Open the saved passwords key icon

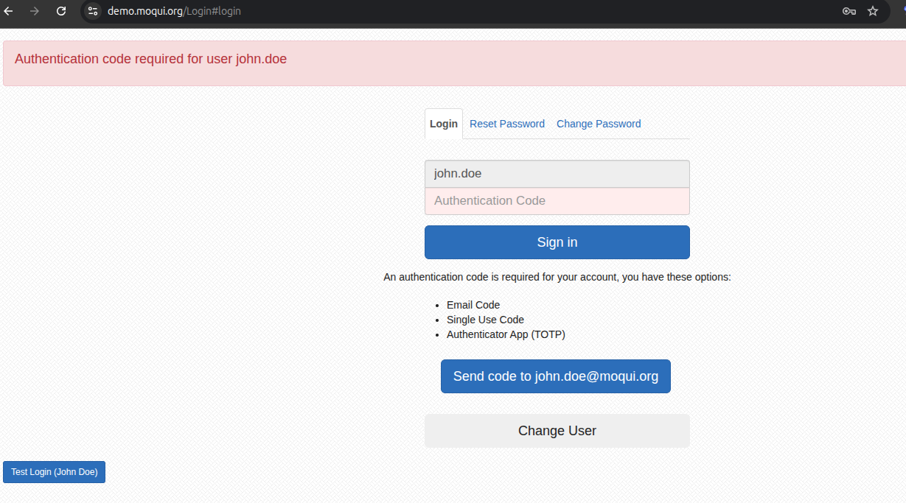coord(849,11)
